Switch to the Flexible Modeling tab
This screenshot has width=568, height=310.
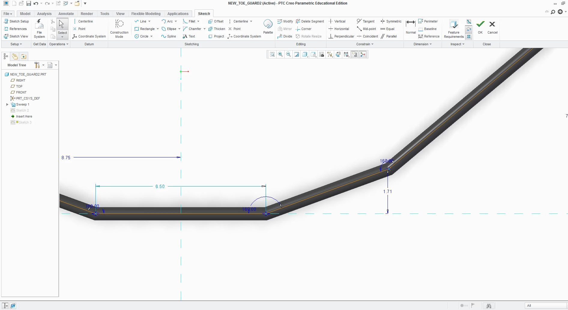[146, 13]
